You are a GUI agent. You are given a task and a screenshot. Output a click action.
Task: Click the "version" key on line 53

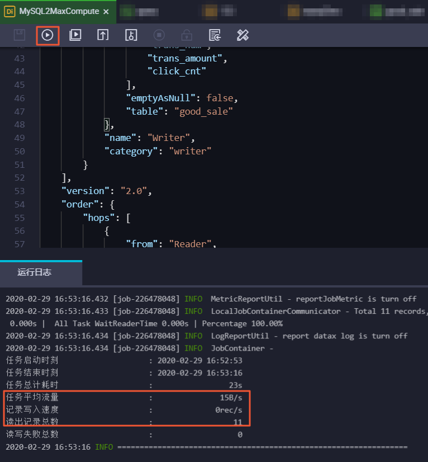pyautogui.click(x=85, y=191)
